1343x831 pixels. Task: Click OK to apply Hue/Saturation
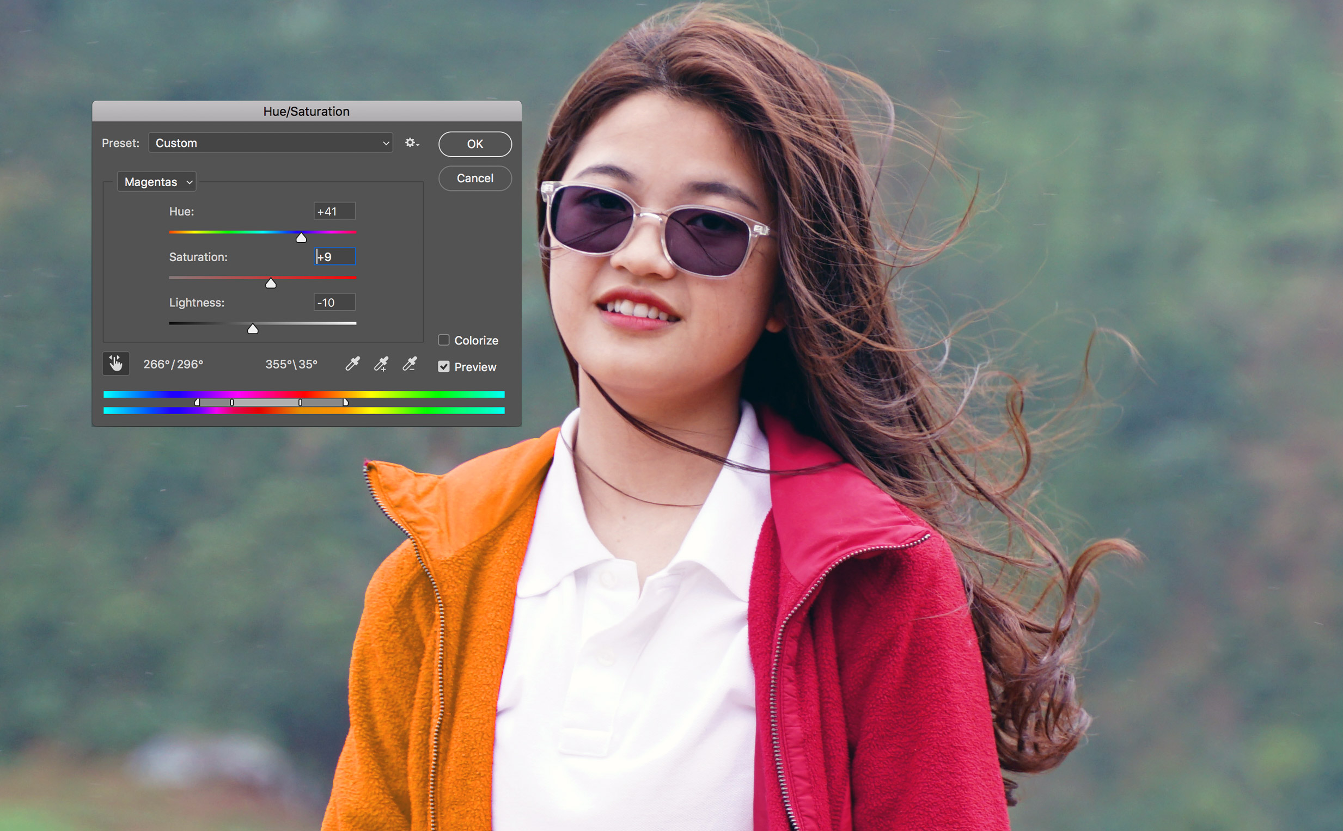(x=475, y=144)
